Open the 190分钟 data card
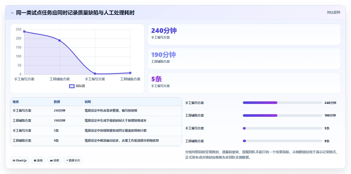Screen dimensions: 351x174 tap(244, 59)
